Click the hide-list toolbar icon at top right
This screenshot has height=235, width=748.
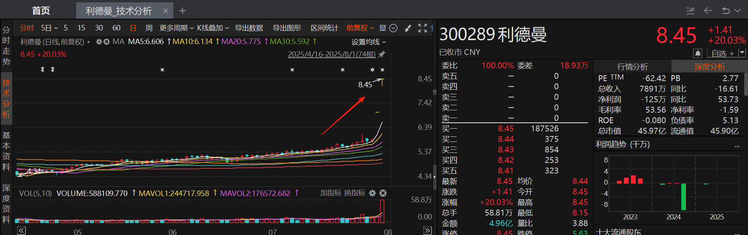[690, 11]
